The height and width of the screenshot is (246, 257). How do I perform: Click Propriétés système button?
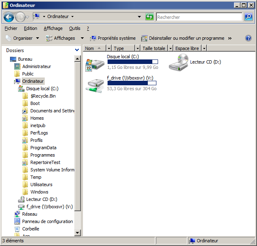[x=113, y=38]
